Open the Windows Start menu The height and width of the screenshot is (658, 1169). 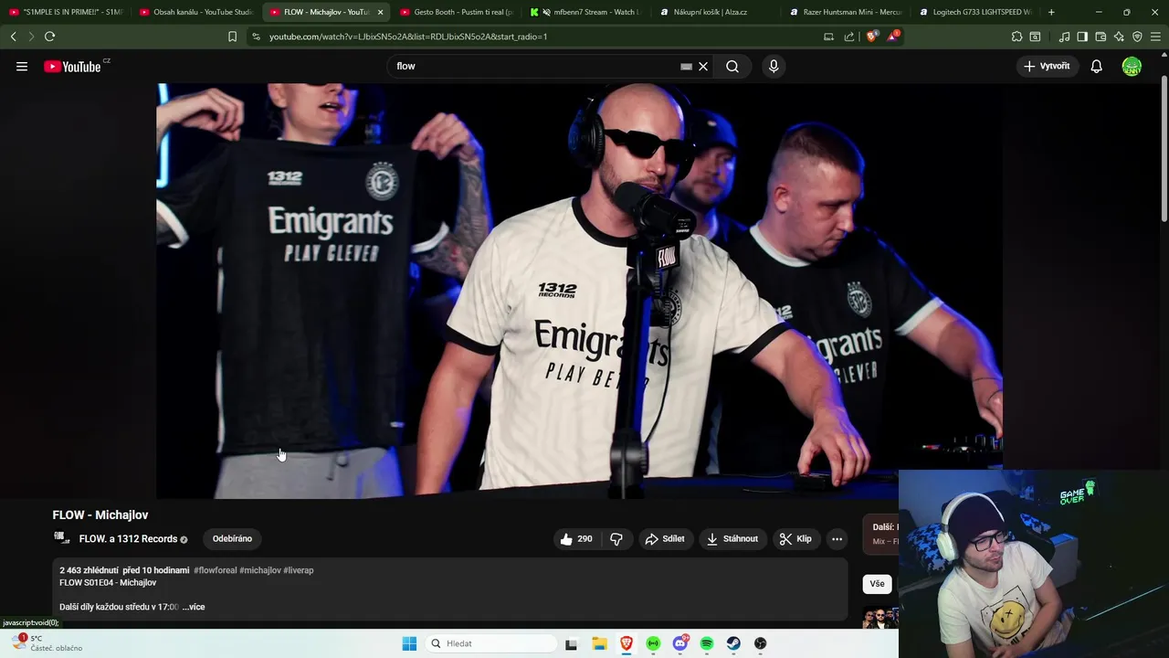coord(409,643)
